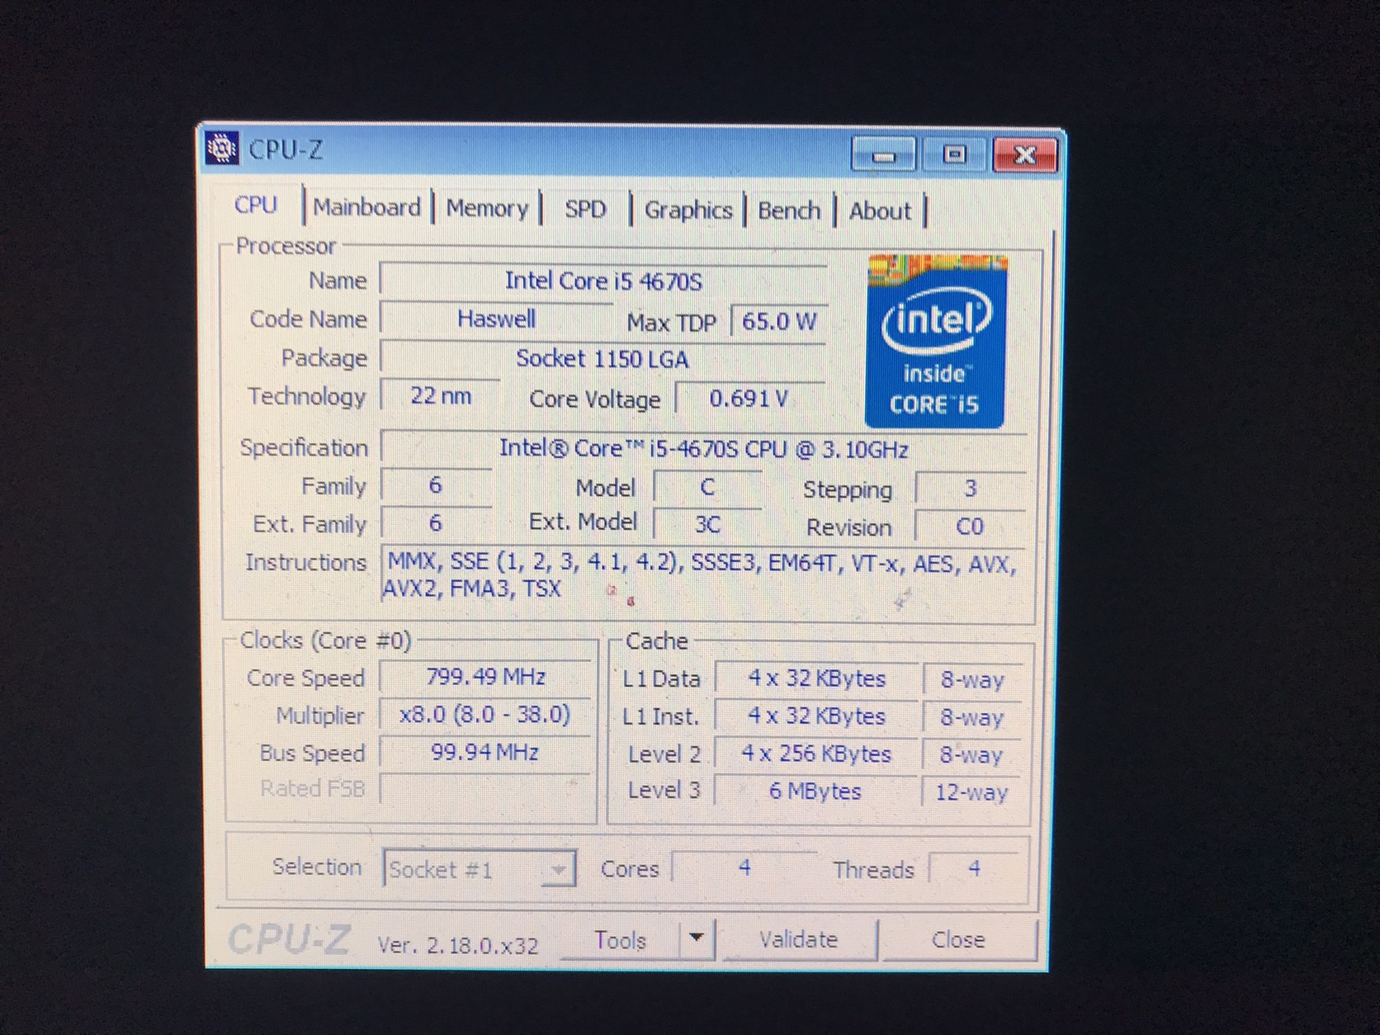The image size is (1380, 1035).
Task: Click the Core Voltage value 0.691 V
Action: click(x=749, y=399)
